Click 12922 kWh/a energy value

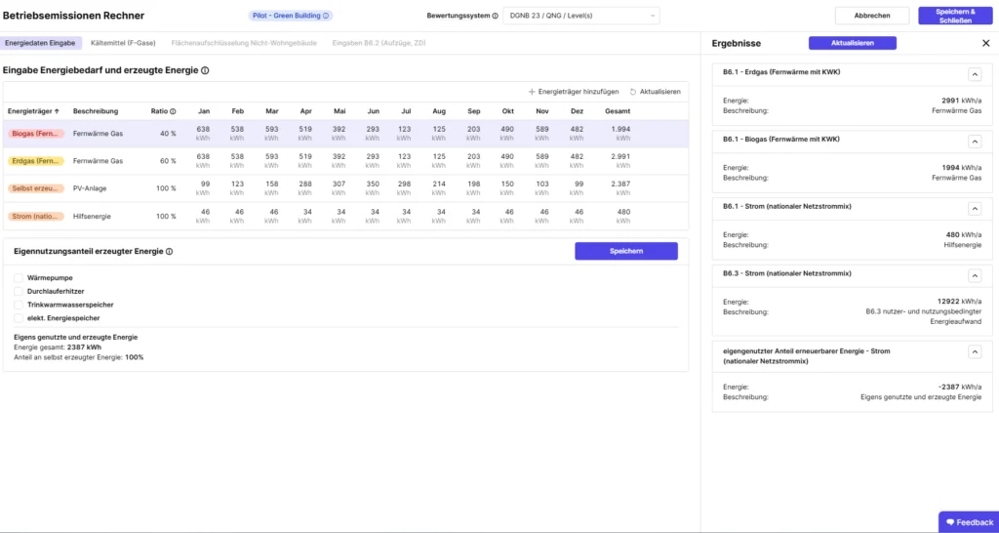pyautogui.click(x=962, y=301)
